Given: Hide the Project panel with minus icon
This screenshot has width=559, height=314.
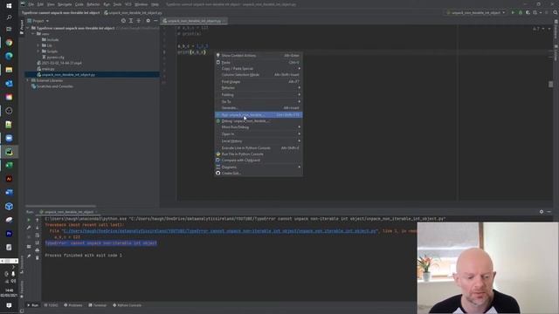Looking at the screenshot, I should pos(155,21).
